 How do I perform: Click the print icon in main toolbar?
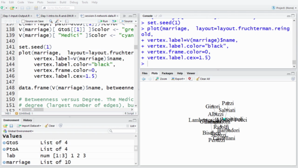[x=36, y=8]
